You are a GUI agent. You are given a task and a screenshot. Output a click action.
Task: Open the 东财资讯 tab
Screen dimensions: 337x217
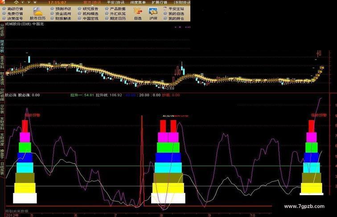[182, 3]
